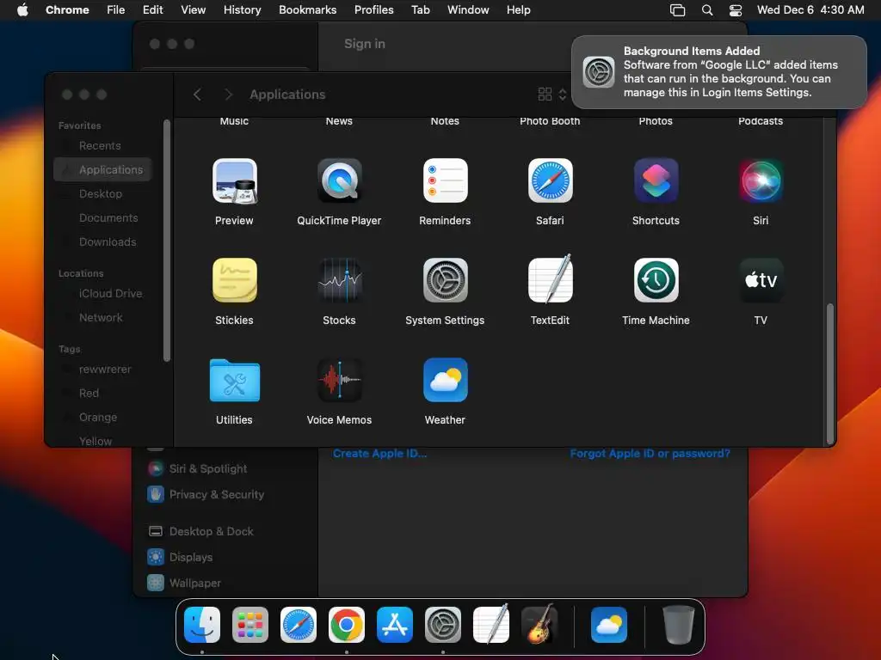881x660 pixels.
Task: Select the rewwrerer tag
Action: [x=103, y=370]
